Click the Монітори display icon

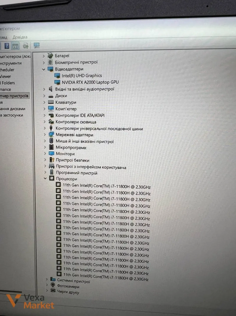coord(52,153)
